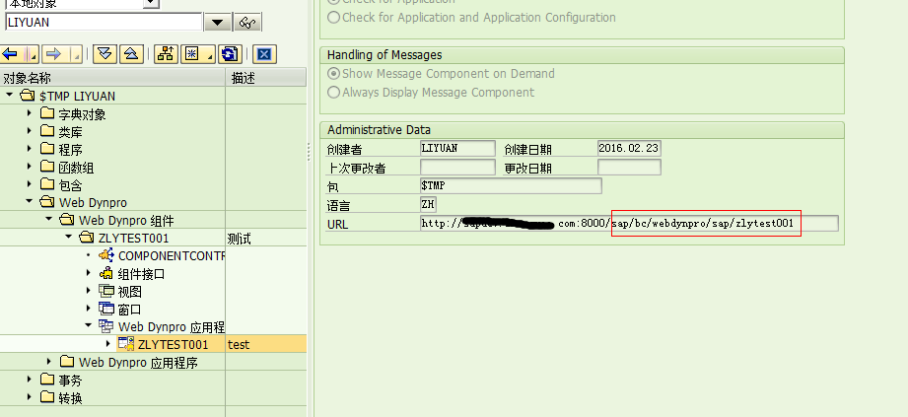Expand the Web Dynpro 应用程序 folder
Screen dimensions: 908x417
tap(48, 361)
